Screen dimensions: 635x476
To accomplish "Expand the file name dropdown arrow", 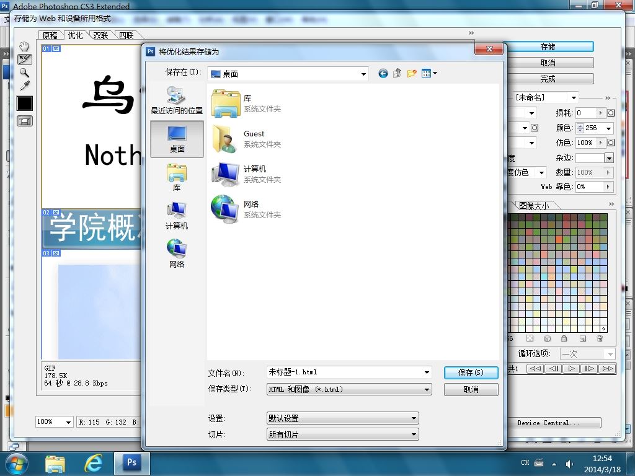I will click(427, 372).
